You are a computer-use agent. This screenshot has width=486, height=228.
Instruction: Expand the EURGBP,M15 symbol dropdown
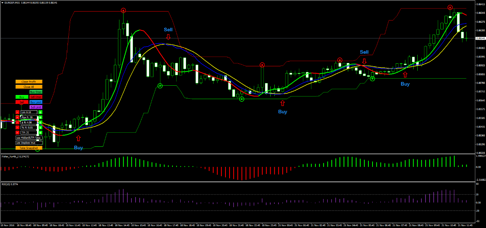pyautogui.click(x=2, y=3)
